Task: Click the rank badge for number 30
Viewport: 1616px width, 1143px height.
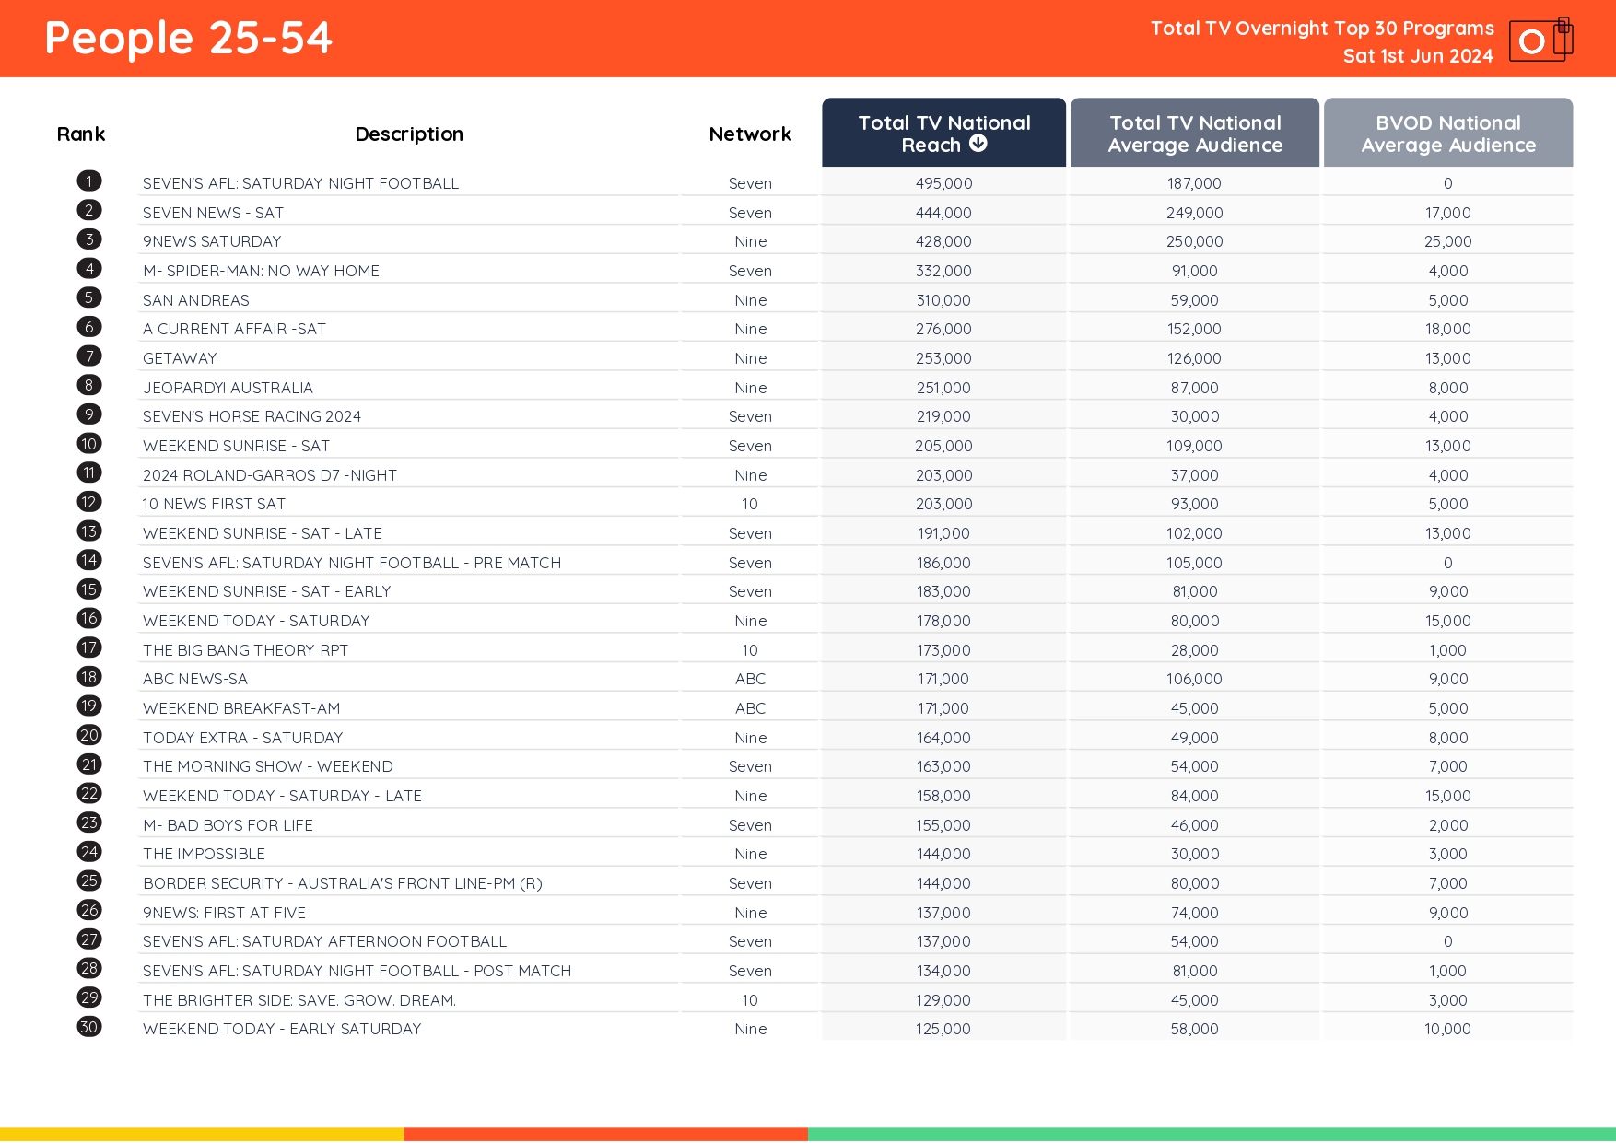Action: [x=88, y=1027]
